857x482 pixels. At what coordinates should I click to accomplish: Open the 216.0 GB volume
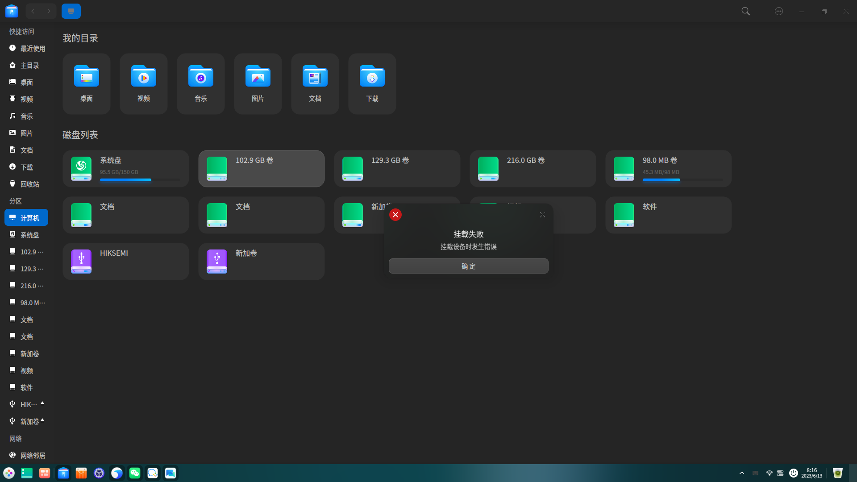pos(533,169)
